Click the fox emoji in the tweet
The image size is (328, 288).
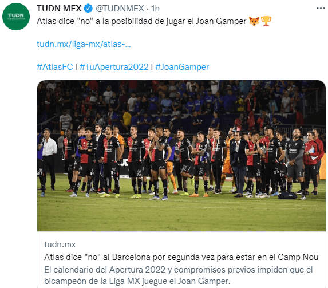pos(254,21)
